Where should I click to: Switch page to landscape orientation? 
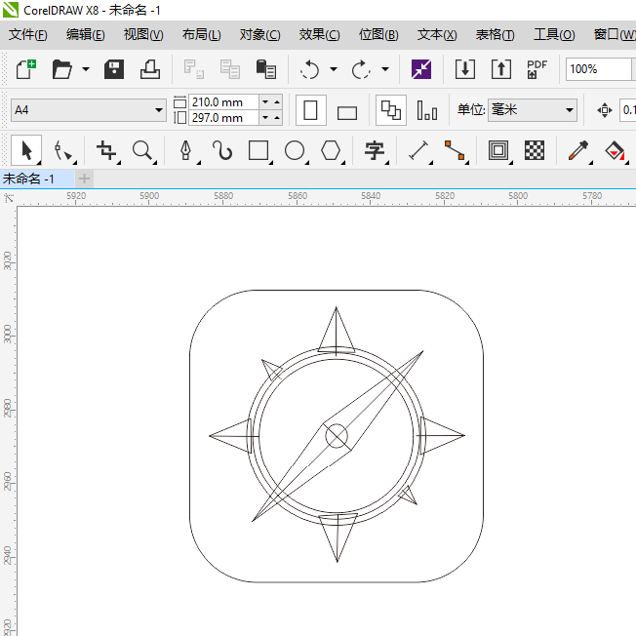tap(346, 111)
